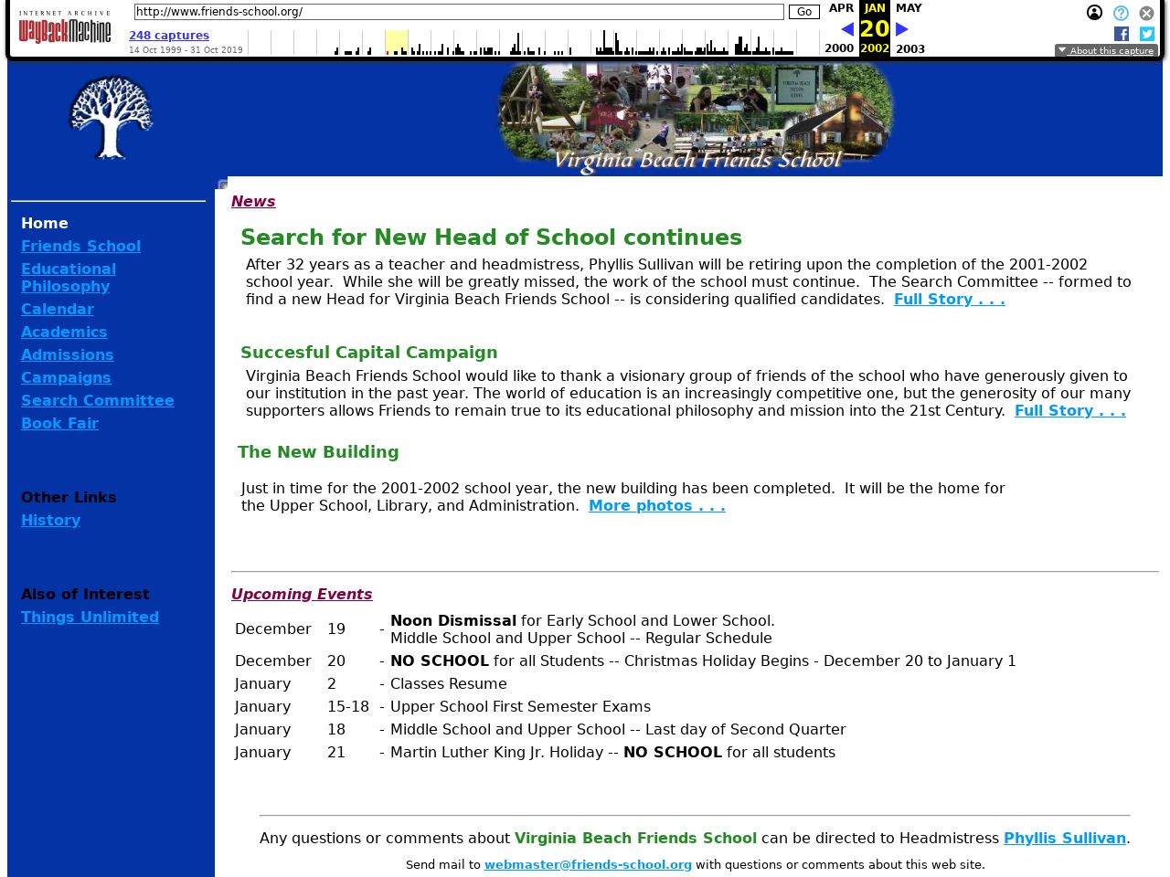Image resolution: width=1170 pixels, height=877 pixels.
Task: Share this capture on Facebook
Action: 1122,34
